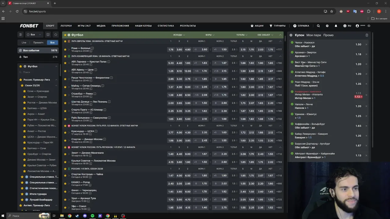Switch to Мои пари tab

pyautogui.click(x=314, y=35)
